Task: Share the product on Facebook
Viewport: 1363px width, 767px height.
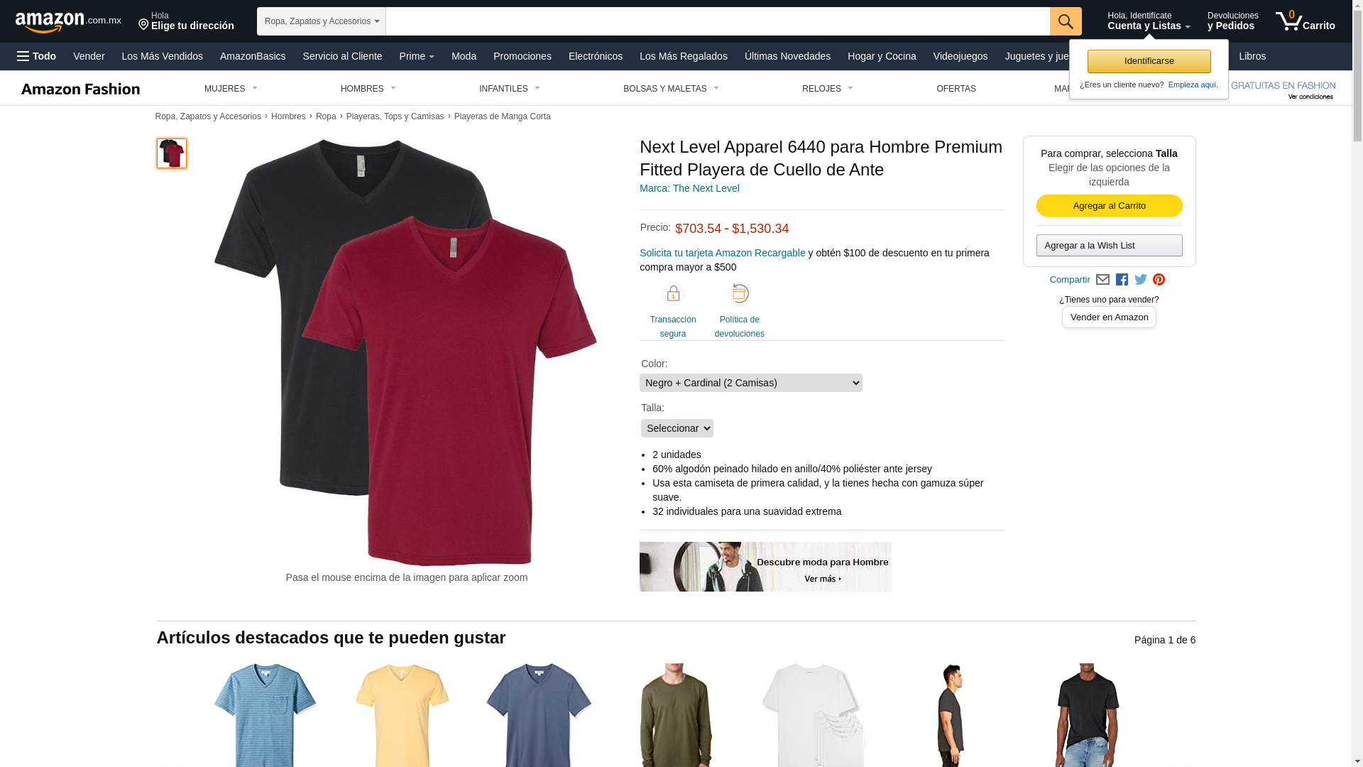Action: click(1122, 280)
